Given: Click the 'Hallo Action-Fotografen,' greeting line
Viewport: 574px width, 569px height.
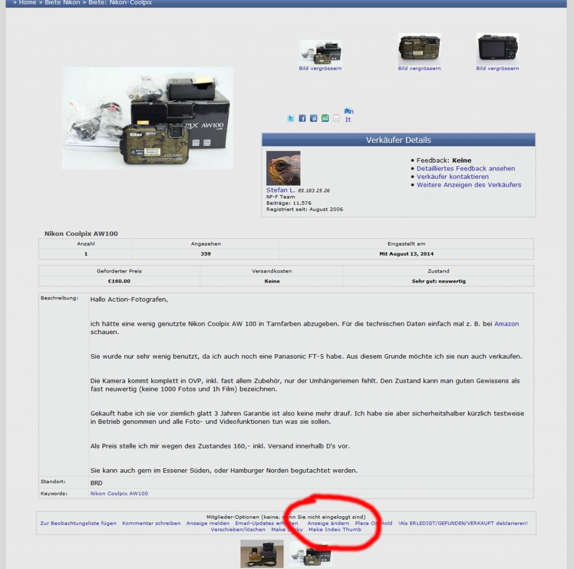Looking at the screenshot, I should point(129,299).
